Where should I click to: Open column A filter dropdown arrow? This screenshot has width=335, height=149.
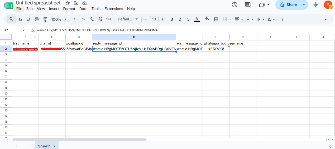(35, 37)
